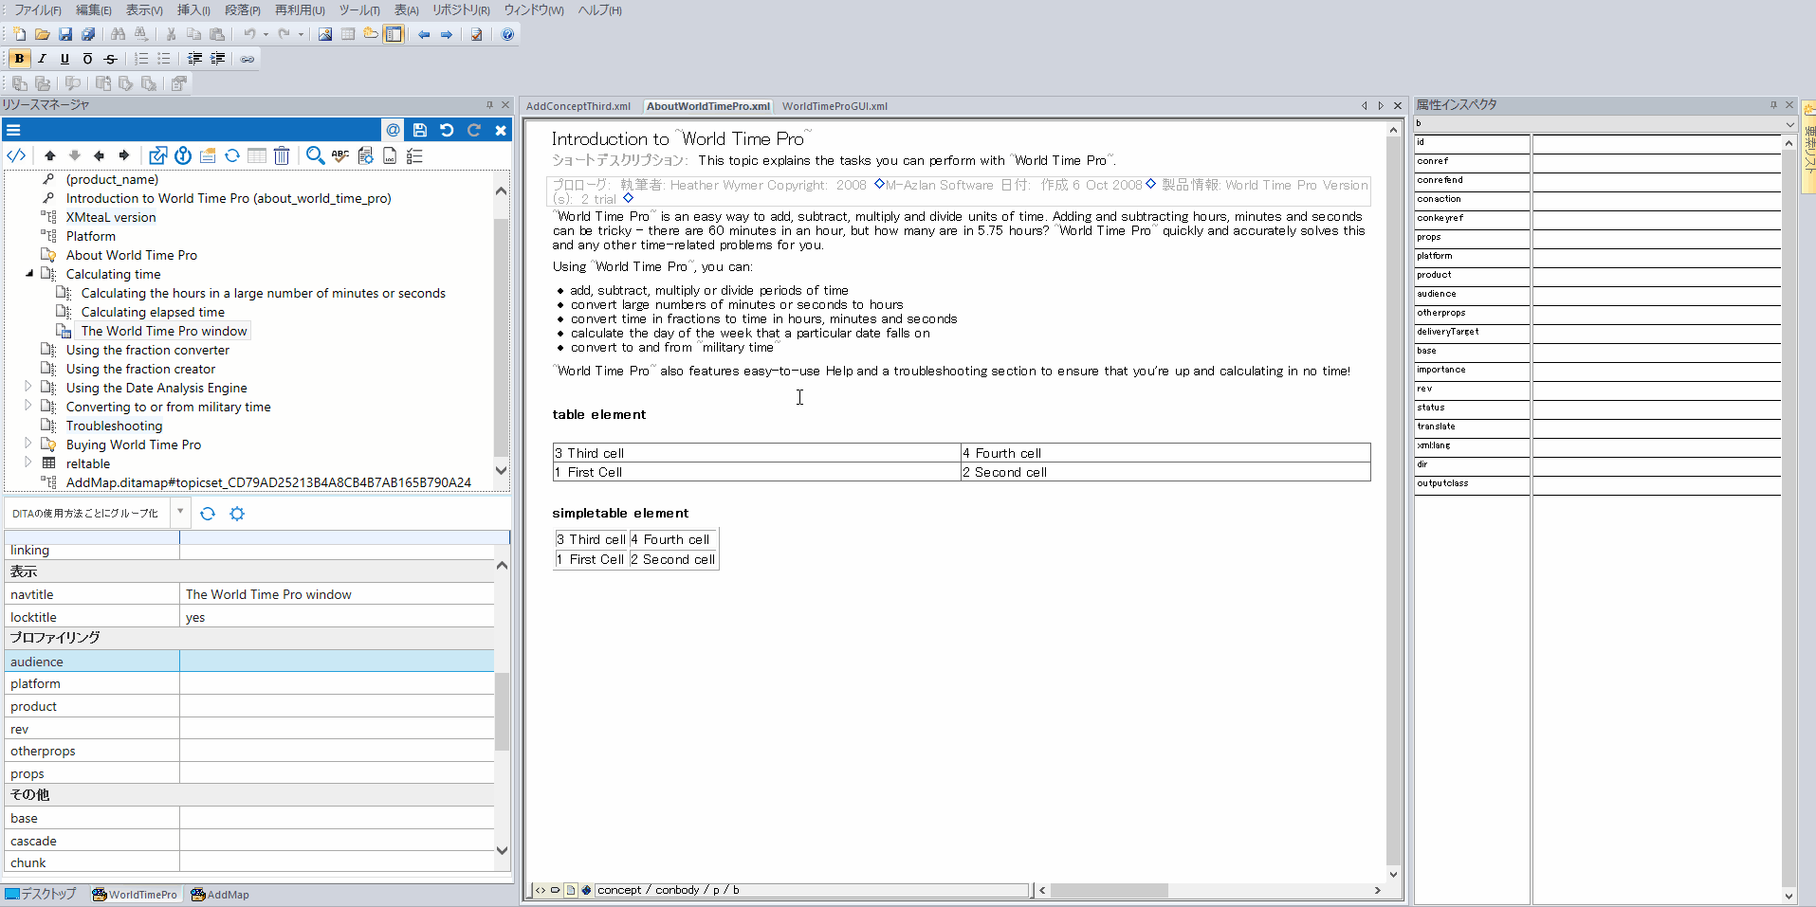Move selected topic up in the map

click(x=50, y=155)
